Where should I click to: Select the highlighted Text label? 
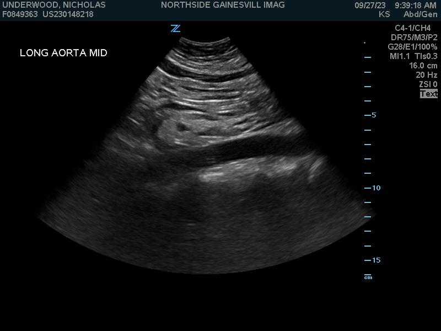point(428,94)
